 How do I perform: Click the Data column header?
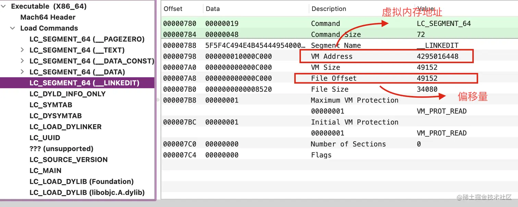(213, 9)
